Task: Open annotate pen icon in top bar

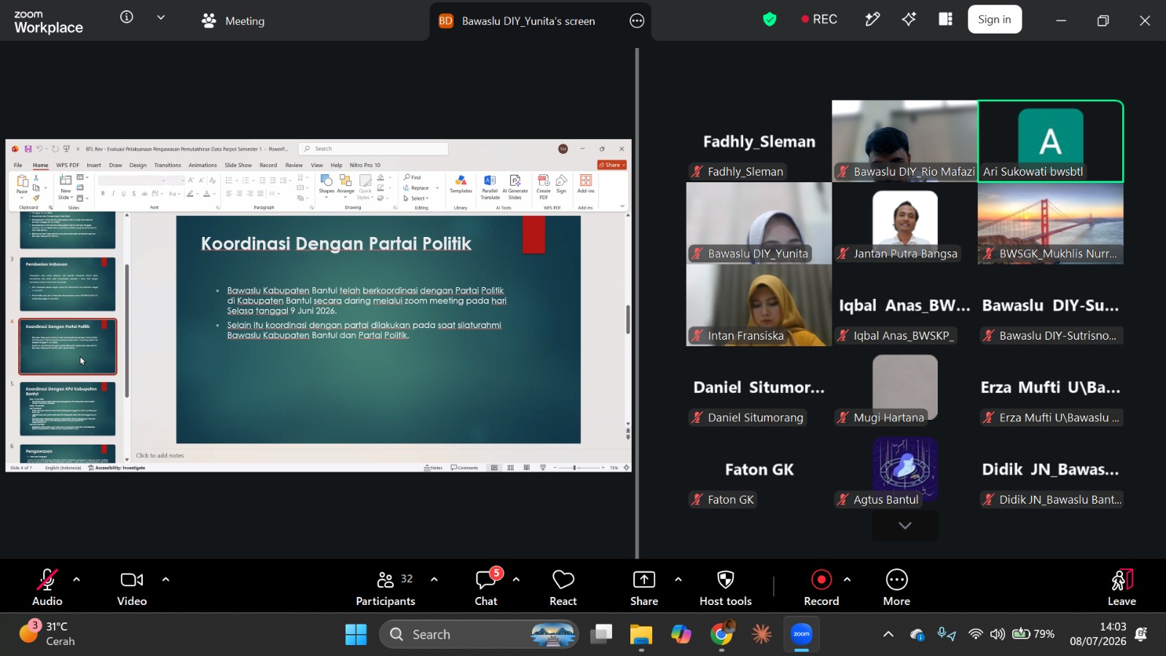Action: (x=872, y=20)
